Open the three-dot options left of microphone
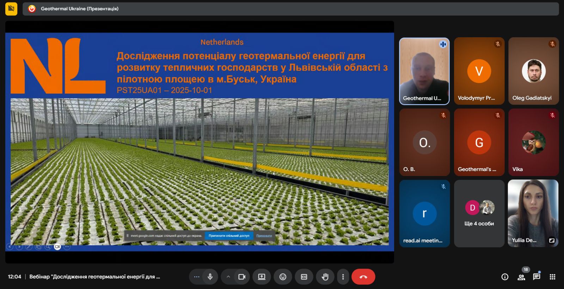564x289 pixels. 197,277
